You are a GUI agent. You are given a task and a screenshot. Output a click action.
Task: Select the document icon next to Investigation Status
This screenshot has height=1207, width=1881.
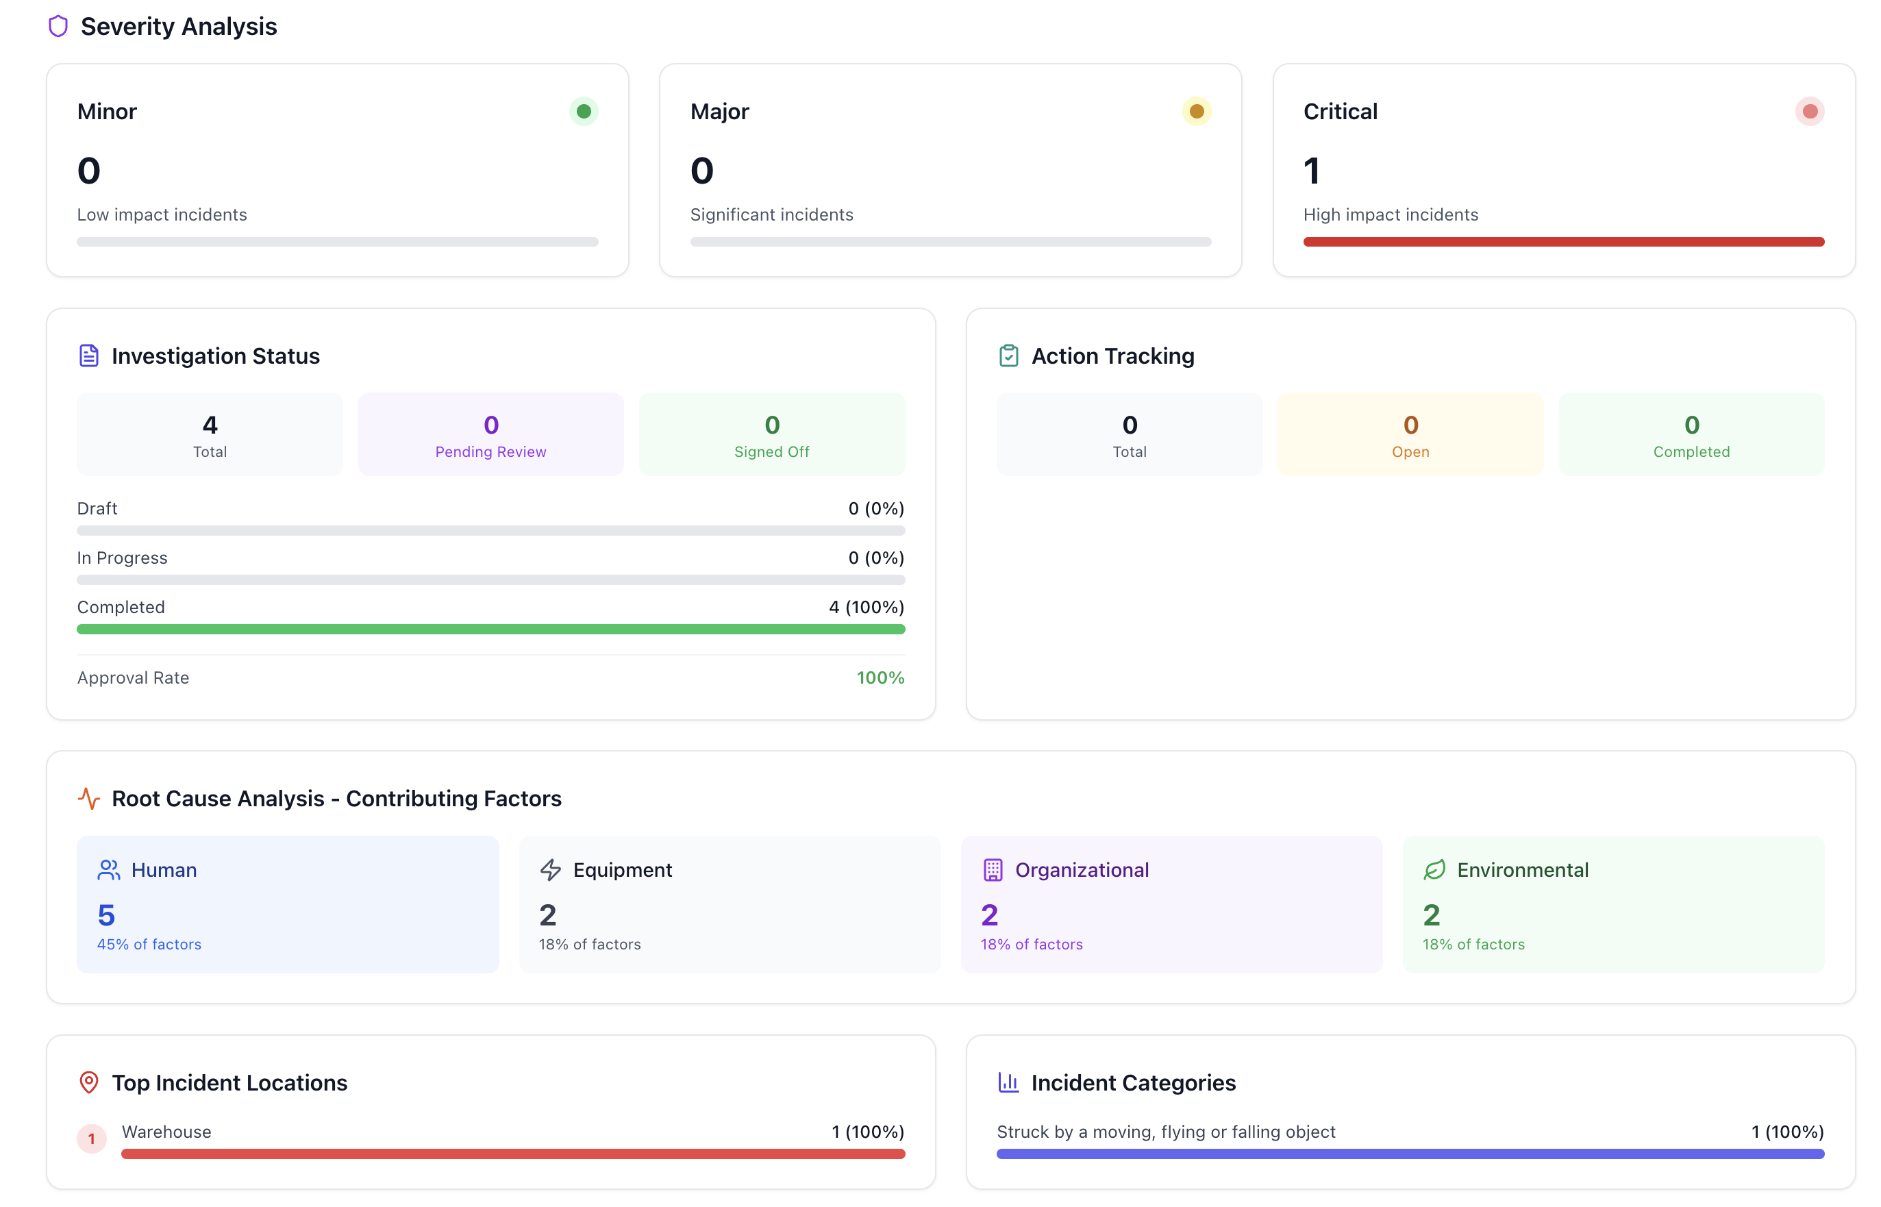(88, 355)
